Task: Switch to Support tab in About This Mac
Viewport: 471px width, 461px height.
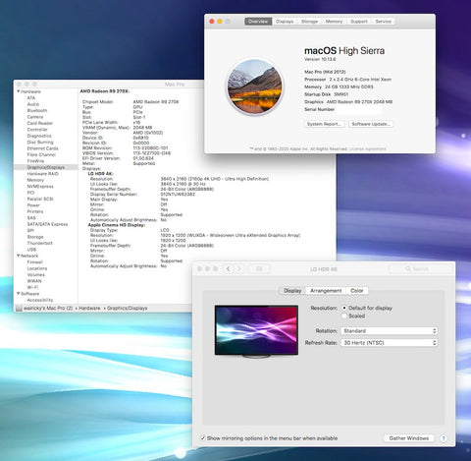Action: (x=359, y=22)
